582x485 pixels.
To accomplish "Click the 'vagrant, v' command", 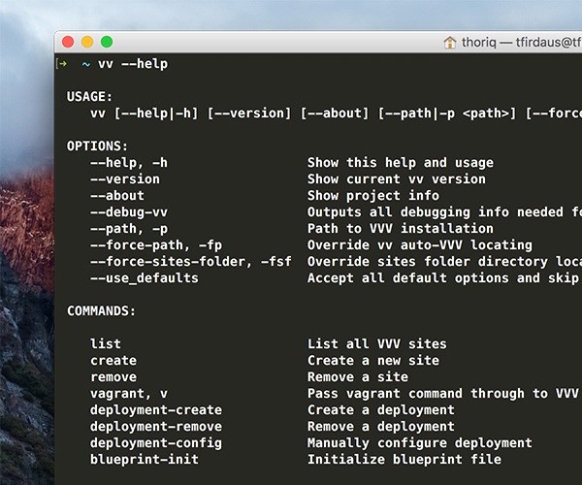I will (129, 394).
